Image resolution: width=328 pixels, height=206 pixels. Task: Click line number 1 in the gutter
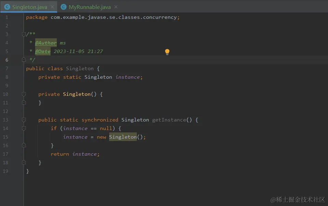7,17
